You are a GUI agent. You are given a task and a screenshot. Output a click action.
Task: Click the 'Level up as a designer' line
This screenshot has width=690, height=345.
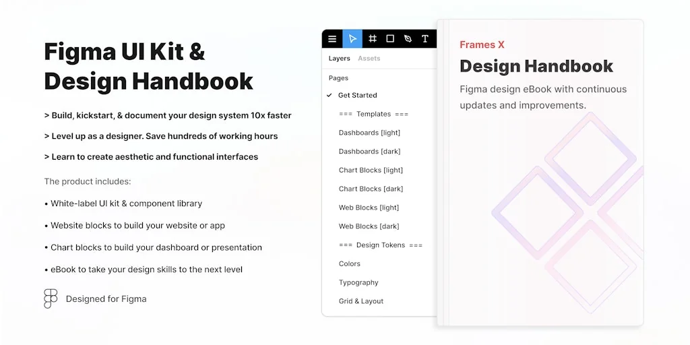(161, 136)
